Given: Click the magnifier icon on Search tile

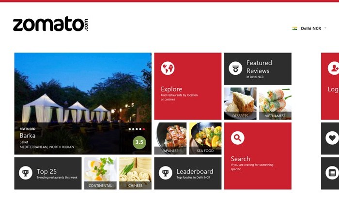Looking at the screenshot, I should [x=238, y=138].
